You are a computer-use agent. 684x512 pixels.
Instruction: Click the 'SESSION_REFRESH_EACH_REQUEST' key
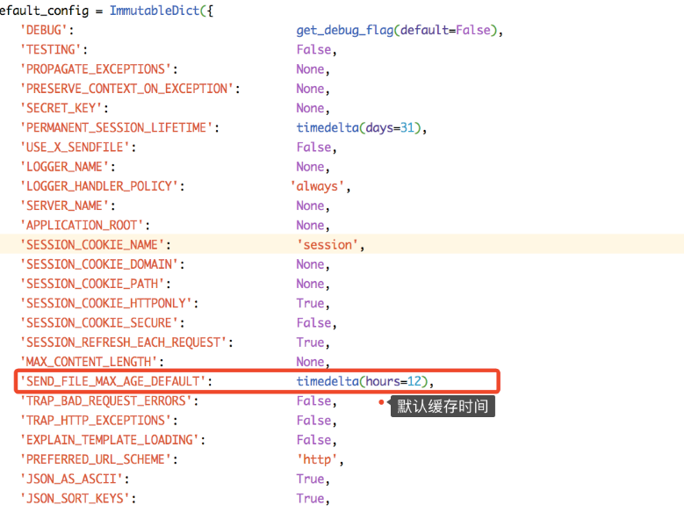tap(126, 343)
